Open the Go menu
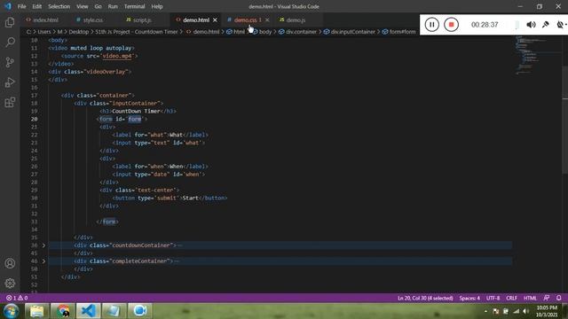The image size is (568, 319). point(98,6)
